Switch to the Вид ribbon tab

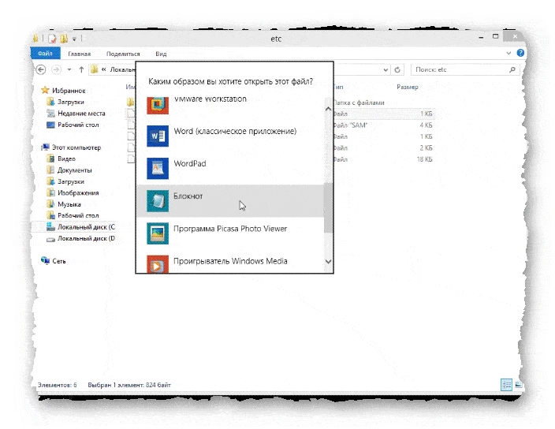161,54
